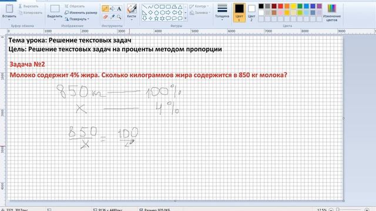
Task: Click the Выделить selection rectangle icon
Action: coord(55,9)
